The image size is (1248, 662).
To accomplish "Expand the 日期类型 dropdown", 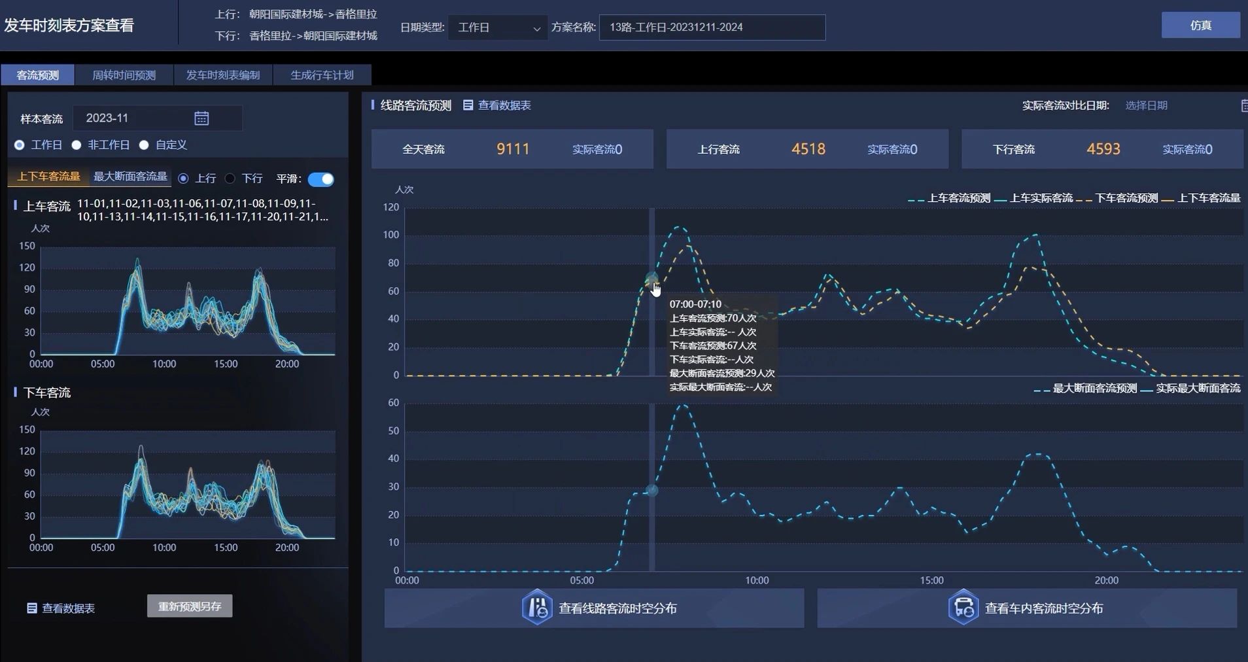I will [x=498, y=27].
